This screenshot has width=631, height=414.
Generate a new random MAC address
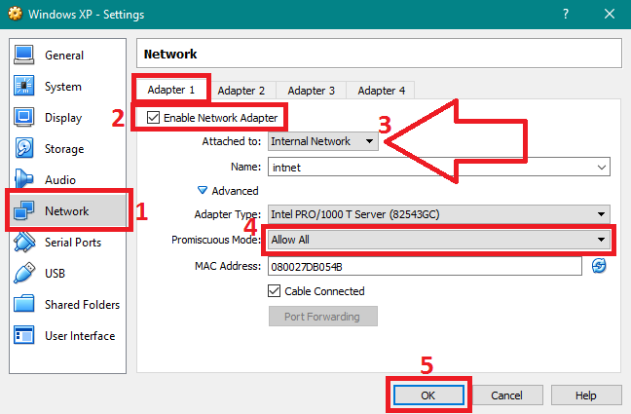[x=599, y=266]
